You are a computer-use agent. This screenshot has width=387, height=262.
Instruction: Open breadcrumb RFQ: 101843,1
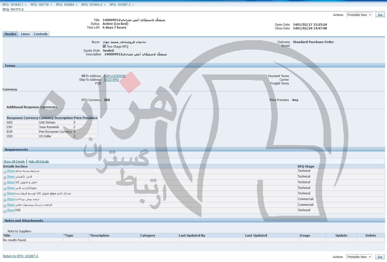click(x=13, y=5)
